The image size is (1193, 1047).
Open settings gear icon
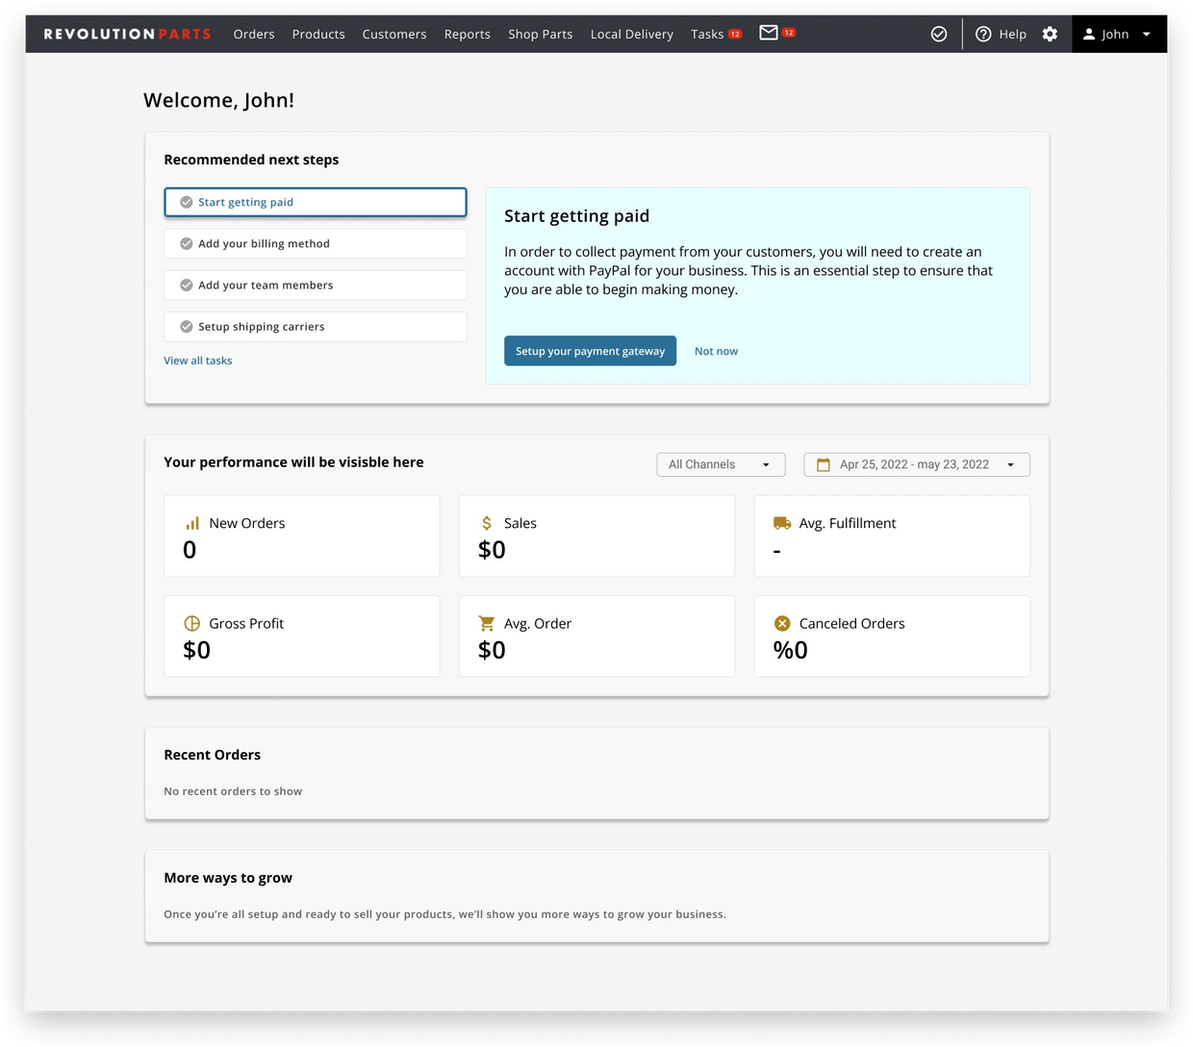pos(1050,34)
